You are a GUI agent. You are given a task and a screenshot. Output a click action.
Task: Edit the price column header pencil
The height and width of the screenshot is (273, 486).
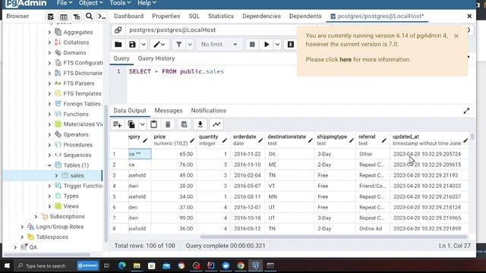coord(192,140)
